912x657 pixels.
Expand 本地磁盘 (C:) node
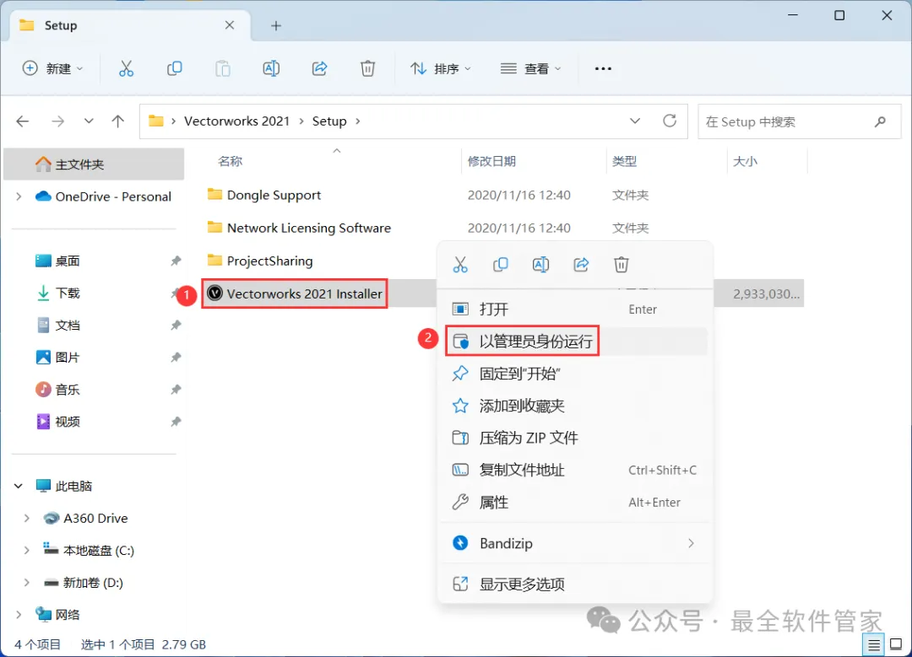tap(27, 550)
